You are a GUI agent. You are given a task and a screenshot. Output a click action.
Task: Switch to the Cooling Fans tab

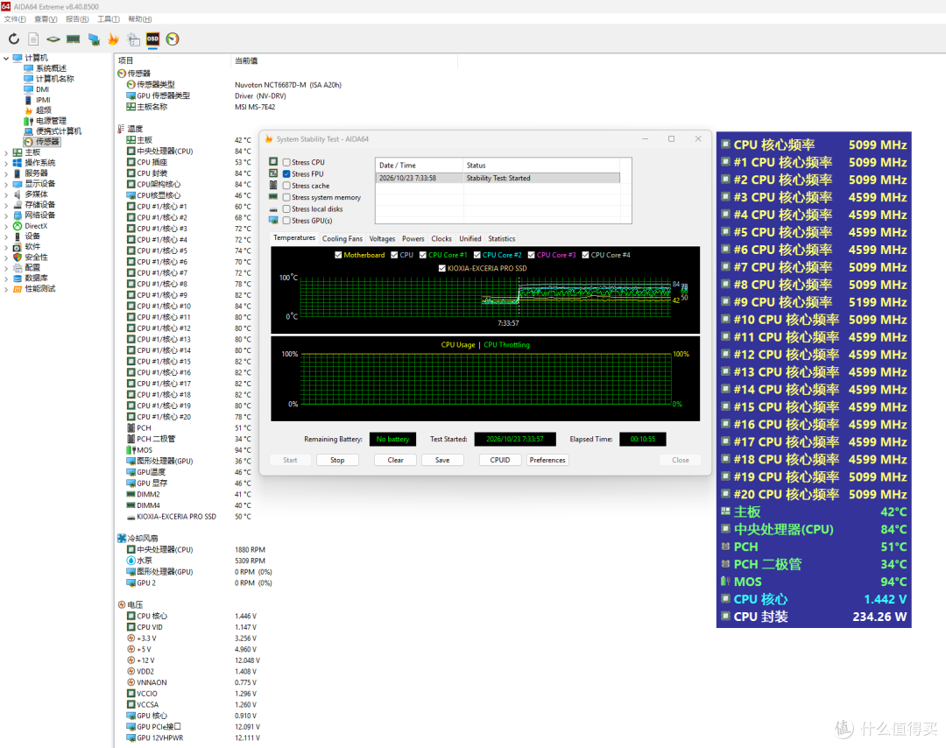[342, 239]
